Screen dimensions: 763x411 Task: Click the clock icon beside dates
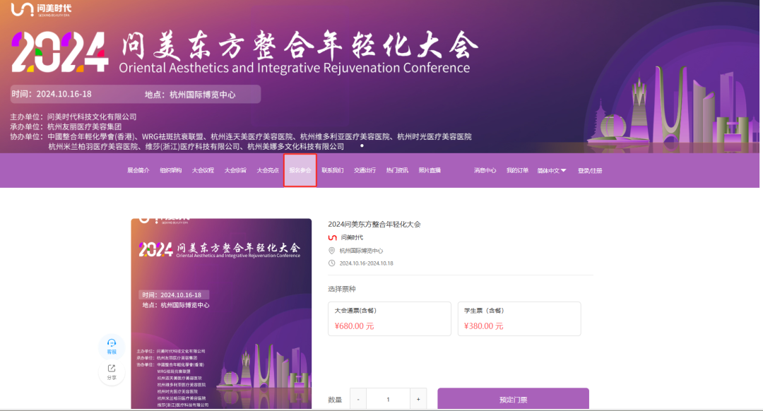click(x=332, y=263)
